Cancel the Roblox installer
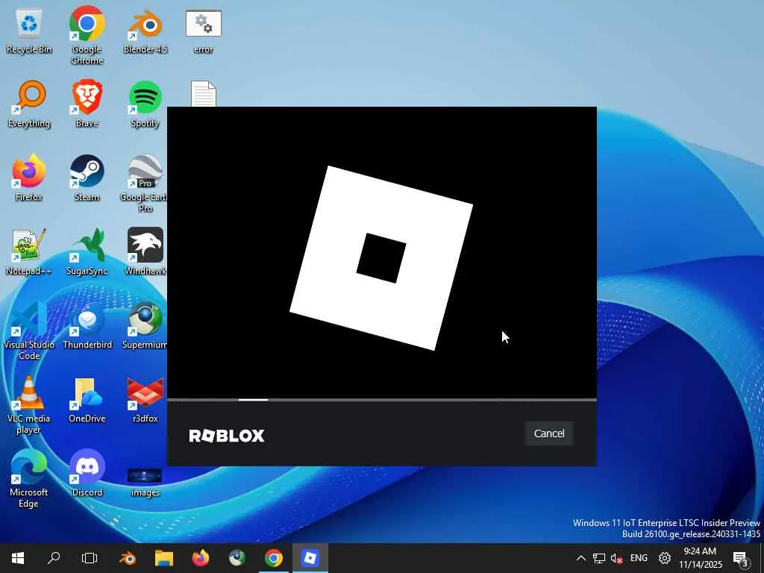 (548, 433)
